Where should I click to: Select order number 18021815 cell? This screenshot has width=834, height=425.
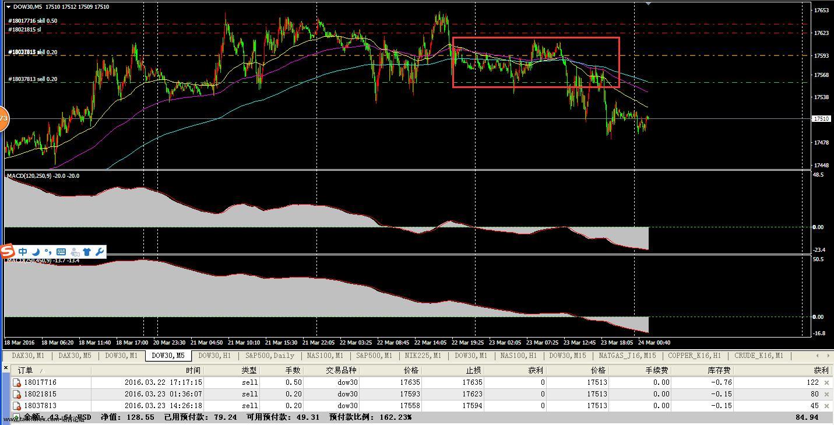coord(40,394)
